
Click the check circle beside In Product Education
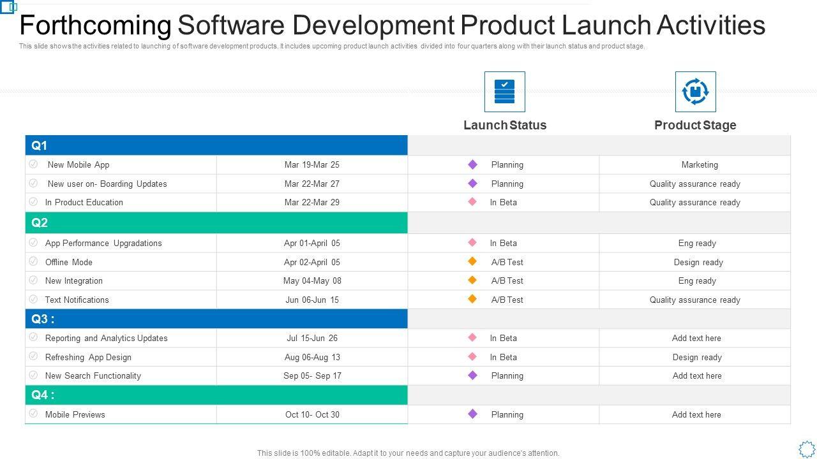tap(33, 201)
